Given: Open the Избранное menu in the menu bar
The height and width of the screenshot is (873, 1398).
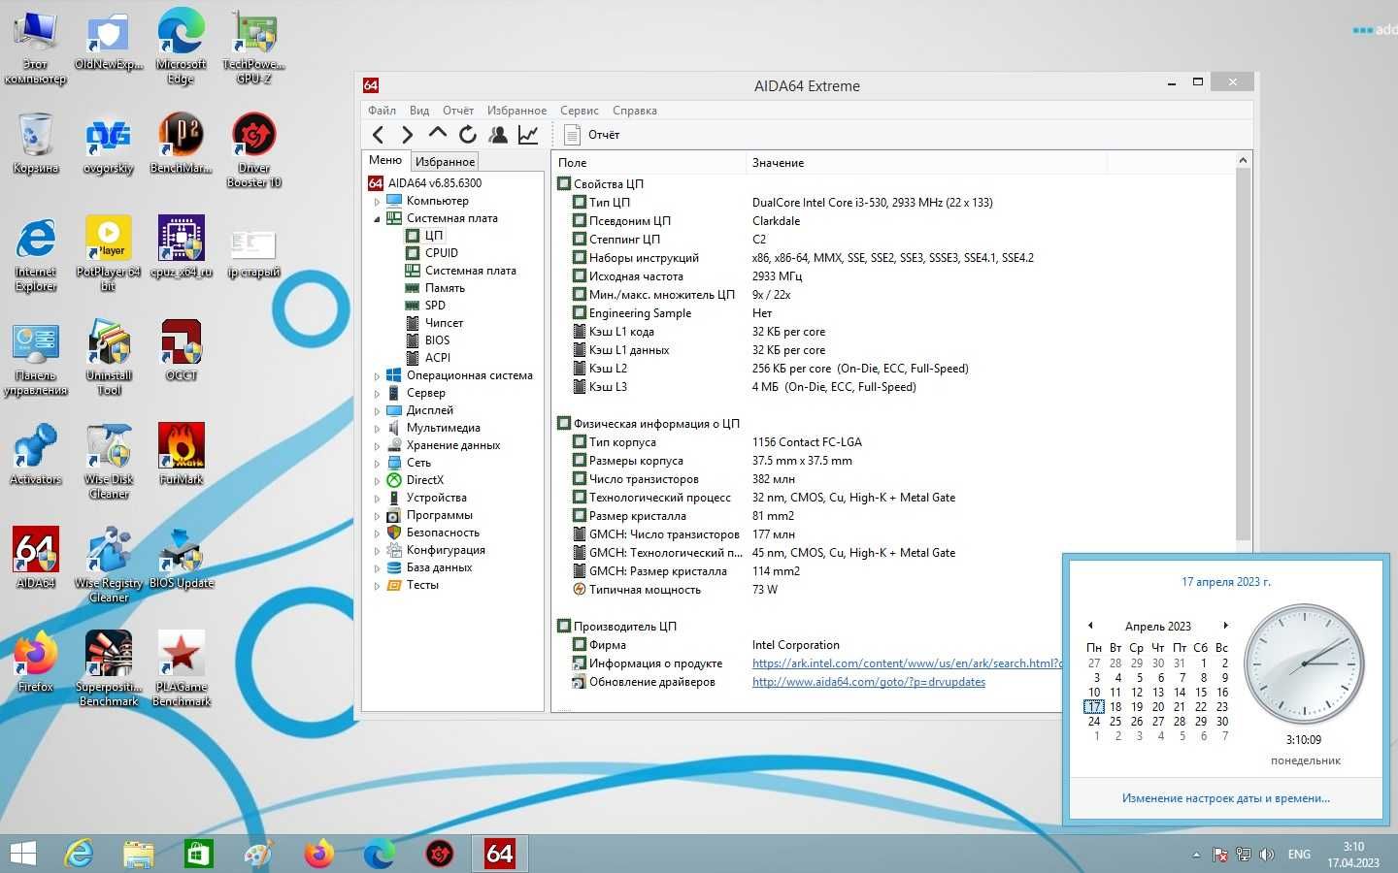Looking at the screenshot, I should coord(516,111).
